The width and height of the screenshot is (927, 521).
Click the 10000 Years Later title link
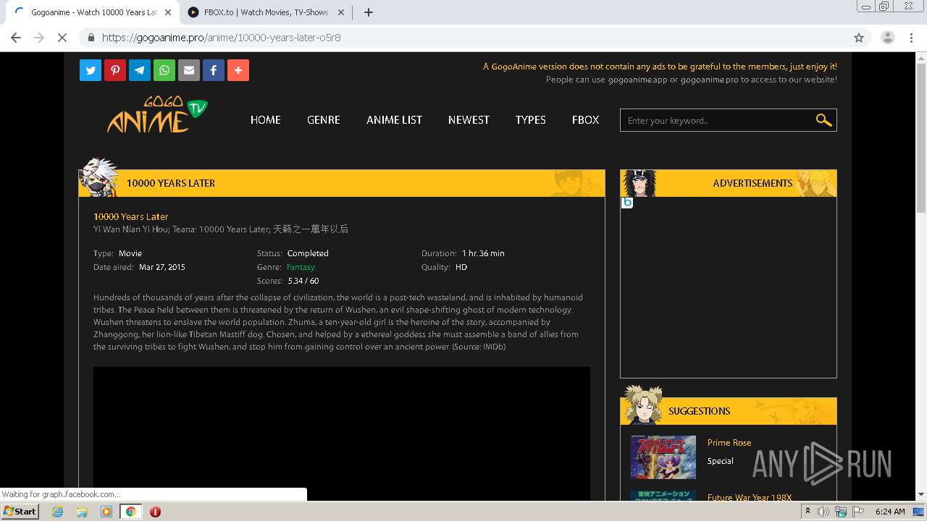coord(131,216)
